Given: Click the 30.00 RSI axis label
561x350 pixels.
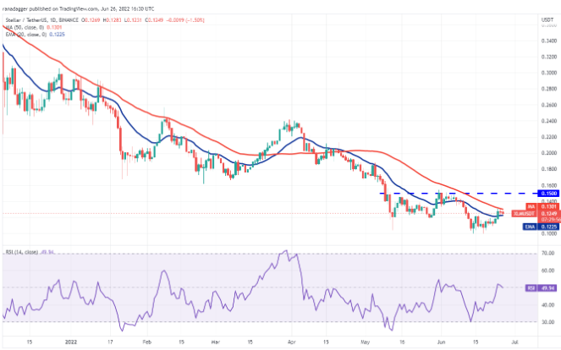Looking at the screenshot, I should pyautogui.click(x=548, y=322).
